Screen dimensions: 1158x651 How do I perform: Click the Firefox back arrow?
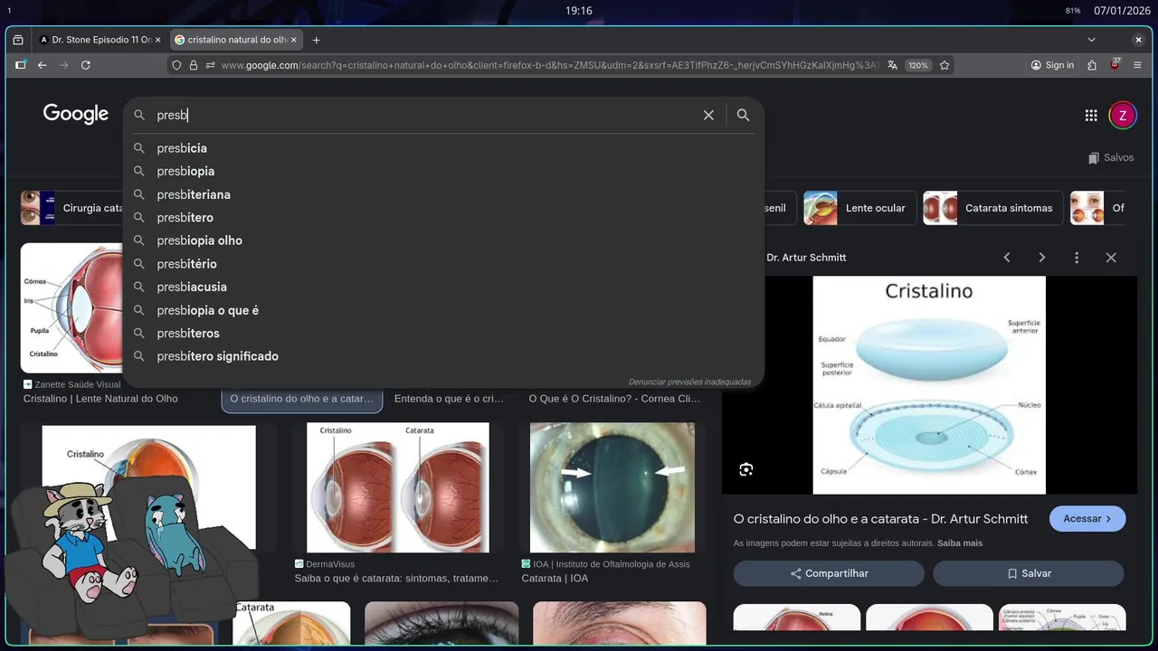(x=42, y=65)
